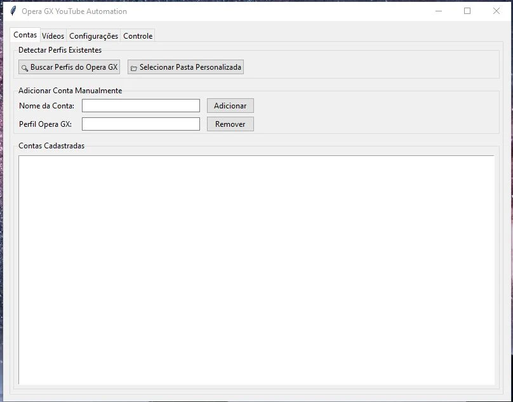Select the Contas tab
Viewport: 513px width, 402px height.
click(25, 36)
